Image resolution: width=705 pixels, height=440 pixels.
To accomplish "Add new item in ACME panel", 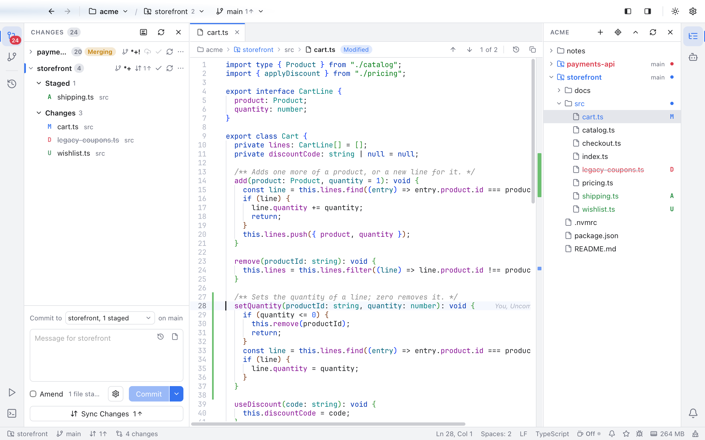I will coord(600,32).
